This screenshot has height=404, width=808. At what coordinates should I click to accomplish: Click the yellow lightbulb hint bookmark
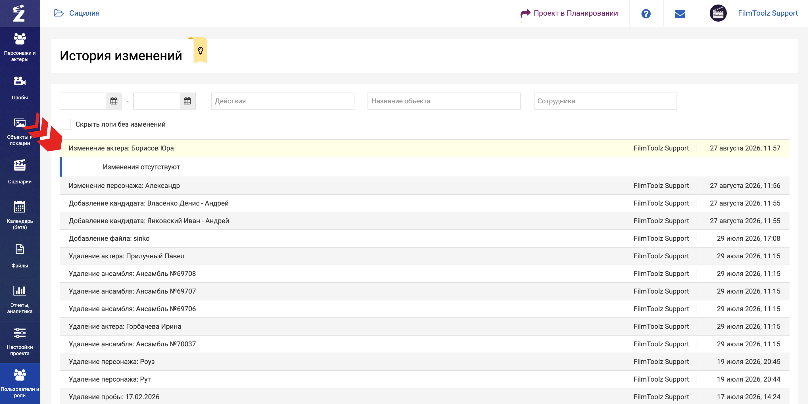point(201,50)
